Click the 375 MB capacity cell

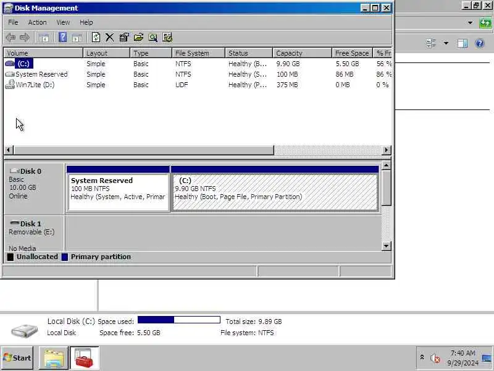tap(287, 85)
